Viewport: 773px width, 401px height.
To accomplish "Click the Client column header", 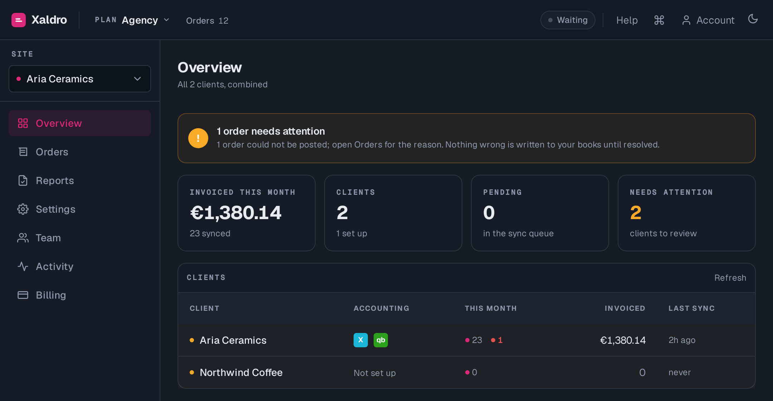I will coord(204,308).
